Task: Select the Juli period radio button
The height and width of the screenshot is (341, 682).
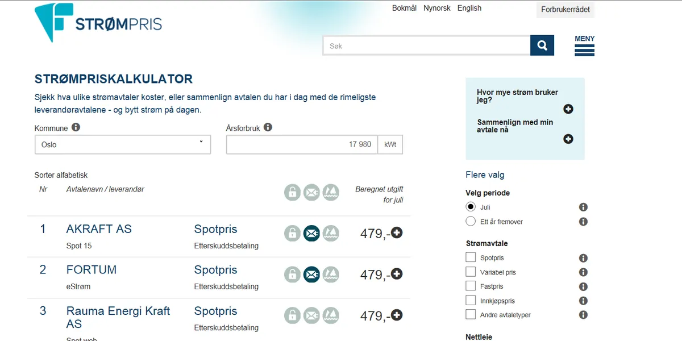Action: tap(471, 207)
